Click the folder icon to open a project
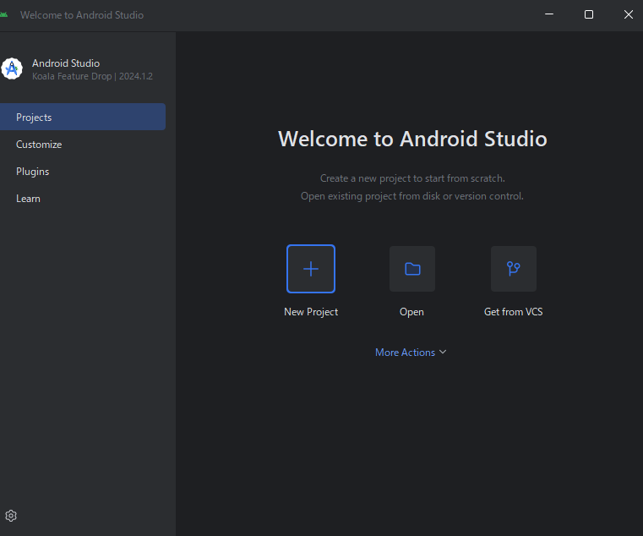The height and width of the screenshot is (536, 643). (x=412, y=269)
